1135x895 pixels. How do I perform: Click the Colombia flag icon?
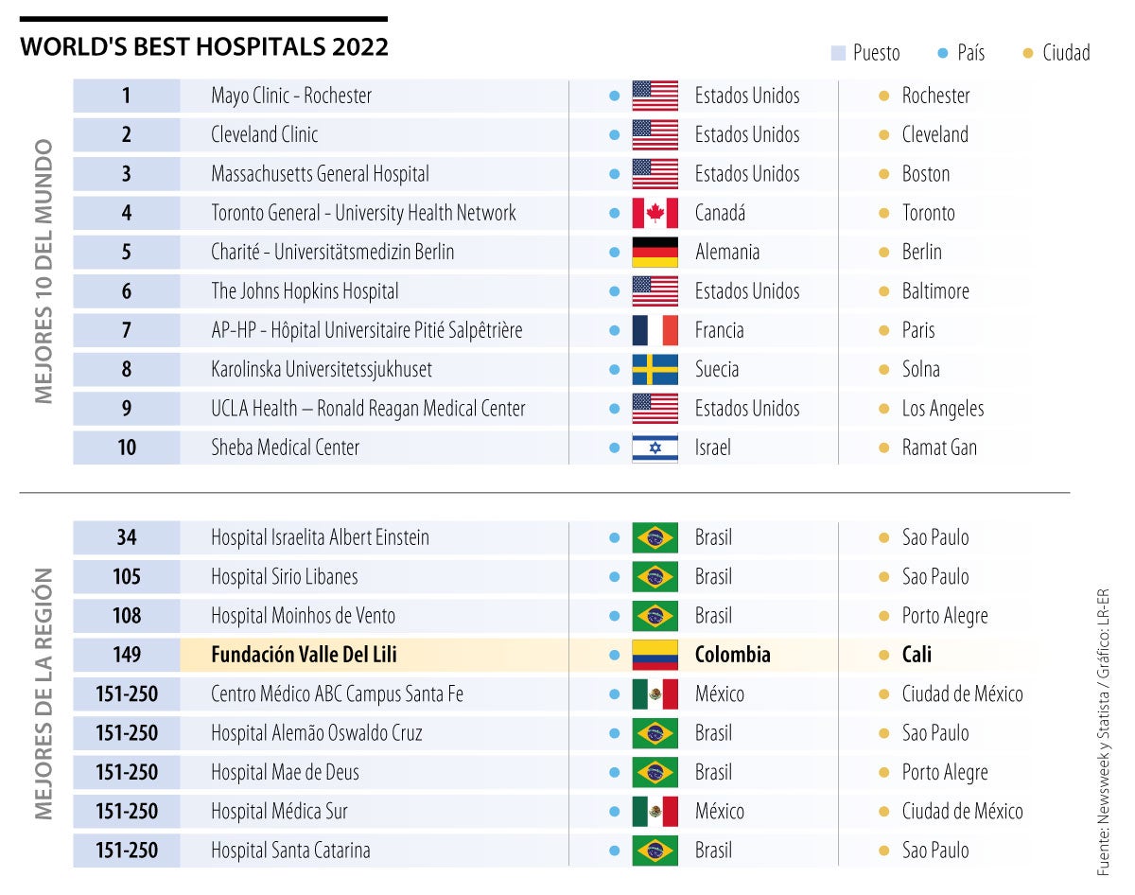pyautogui.click(x=655, y=655)
